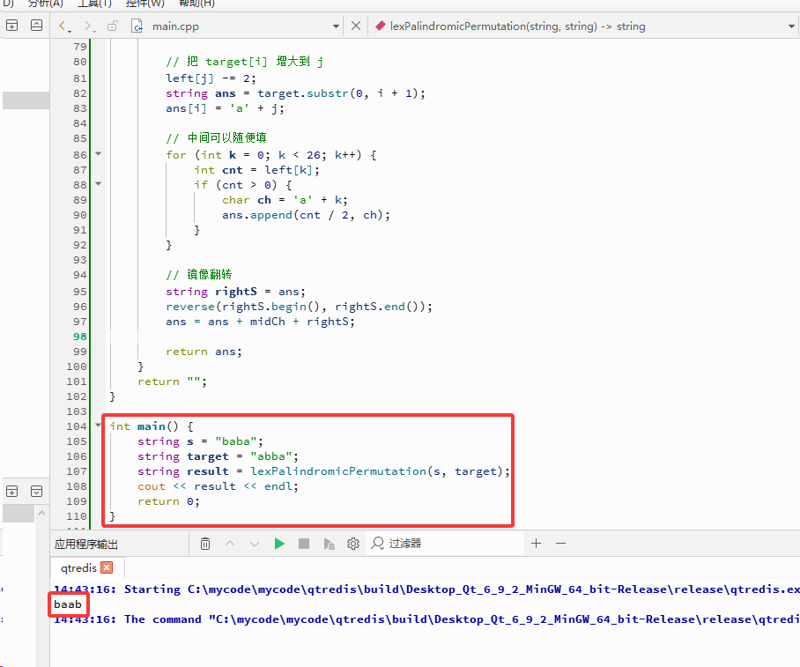Collapse the if block fold marker at line 88
The image size is (800, 667).
pos(99,184)
